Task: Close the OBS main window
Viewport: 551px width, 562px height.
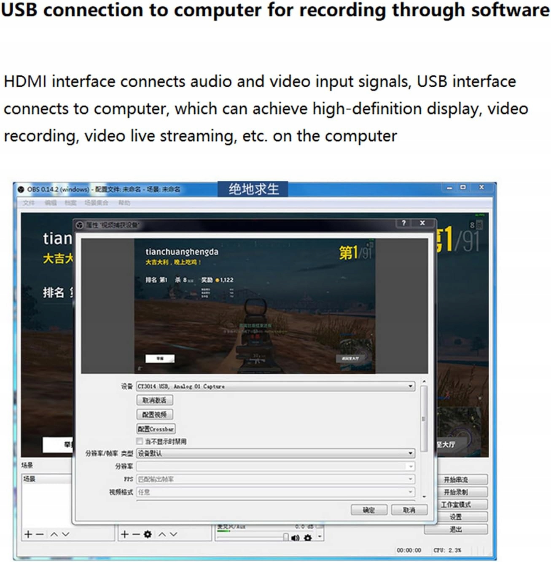Action: point(481,187)
